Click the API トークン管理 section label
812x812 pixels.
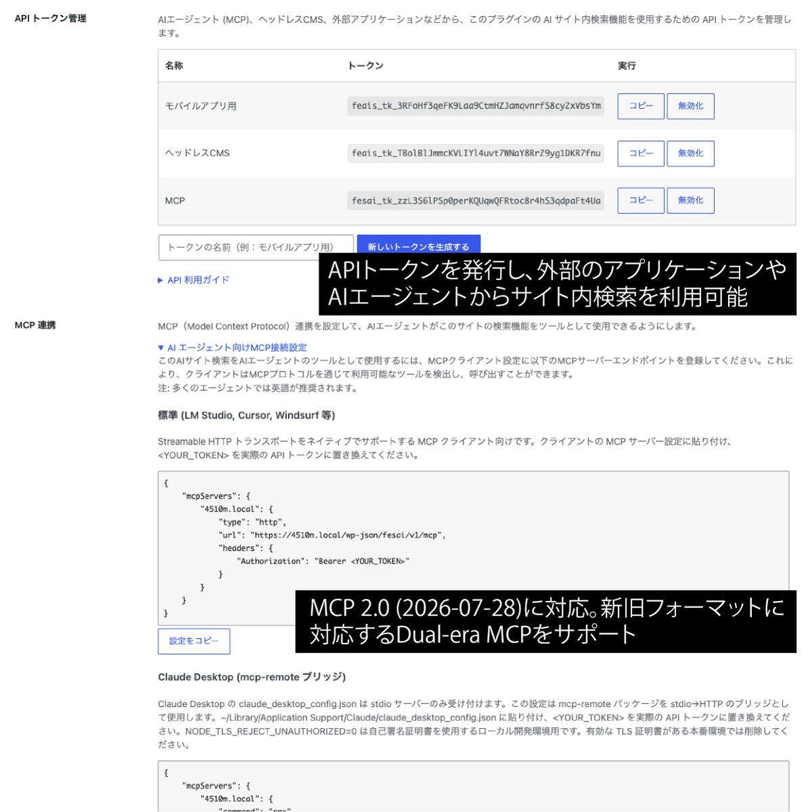[x=51, y=18]
